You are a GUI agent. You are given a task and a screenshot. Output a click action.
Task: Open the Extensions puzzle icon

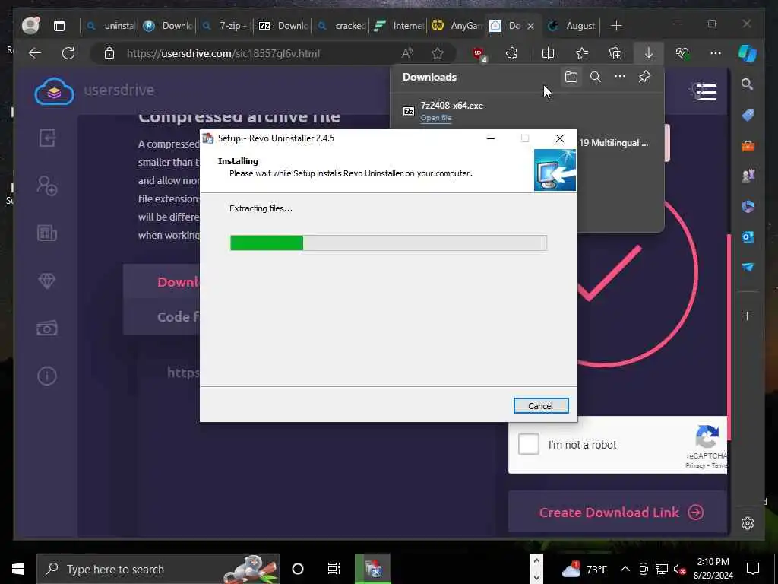pos(511,53)
